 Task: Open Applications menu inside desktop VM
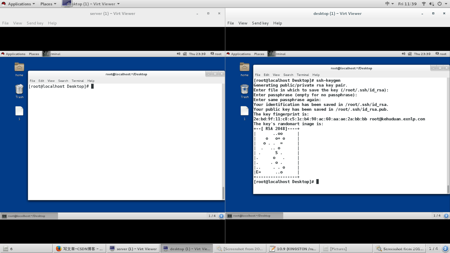(238, 54)
